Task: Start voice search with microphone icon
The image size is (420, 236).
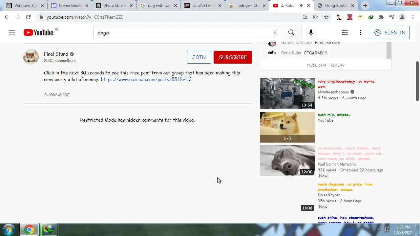Action: pos(311,32)
